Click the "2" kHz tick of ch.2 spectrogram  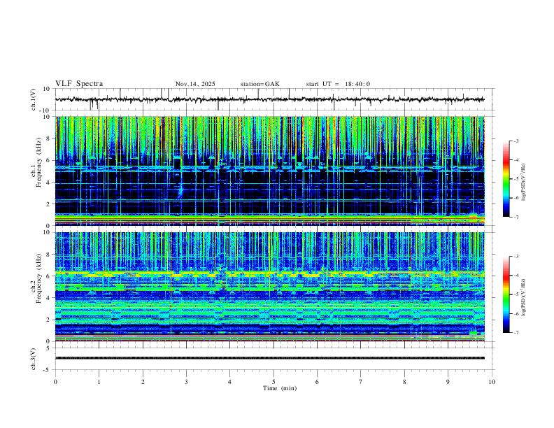48,320
